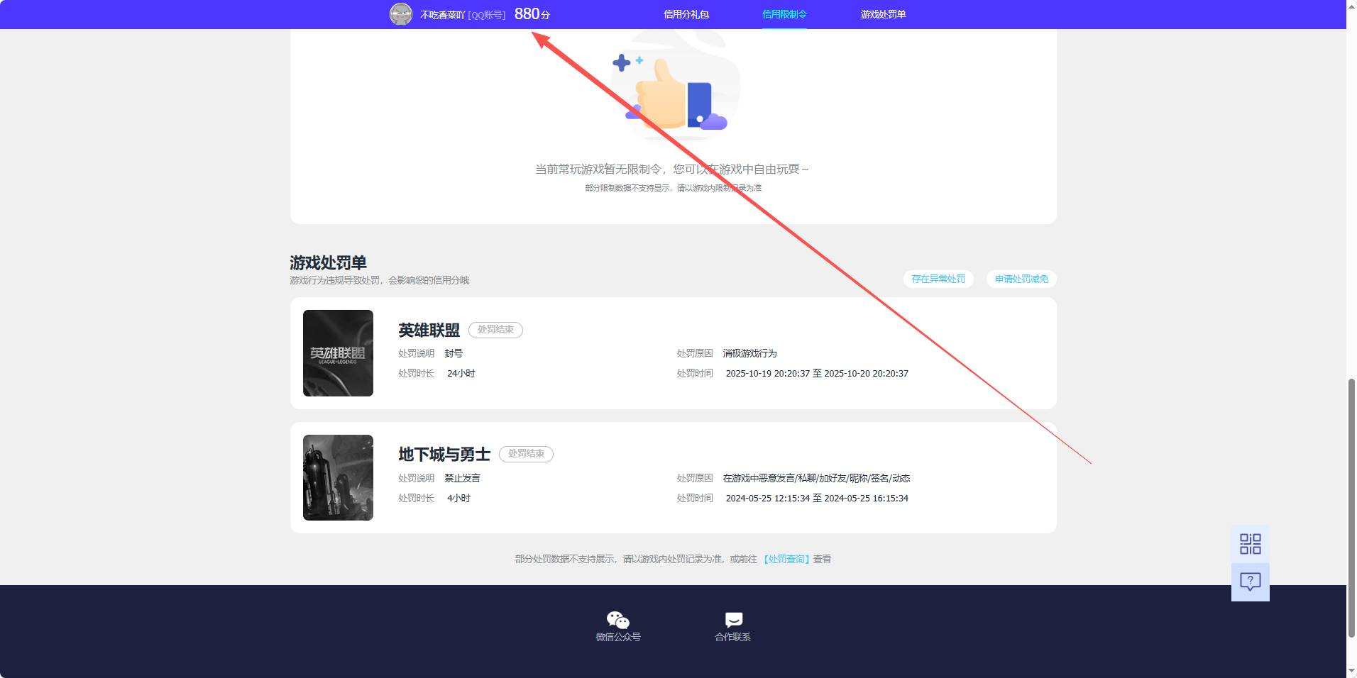The width and height of the screenshot is (1357, 678).
Task: Click the page vertical scrollbar thumb
Action: coord(1351,507)
